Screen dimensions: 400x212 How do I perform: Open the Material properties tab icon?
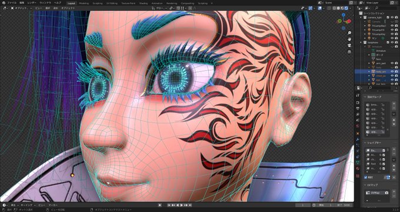(x=358, y=168)
